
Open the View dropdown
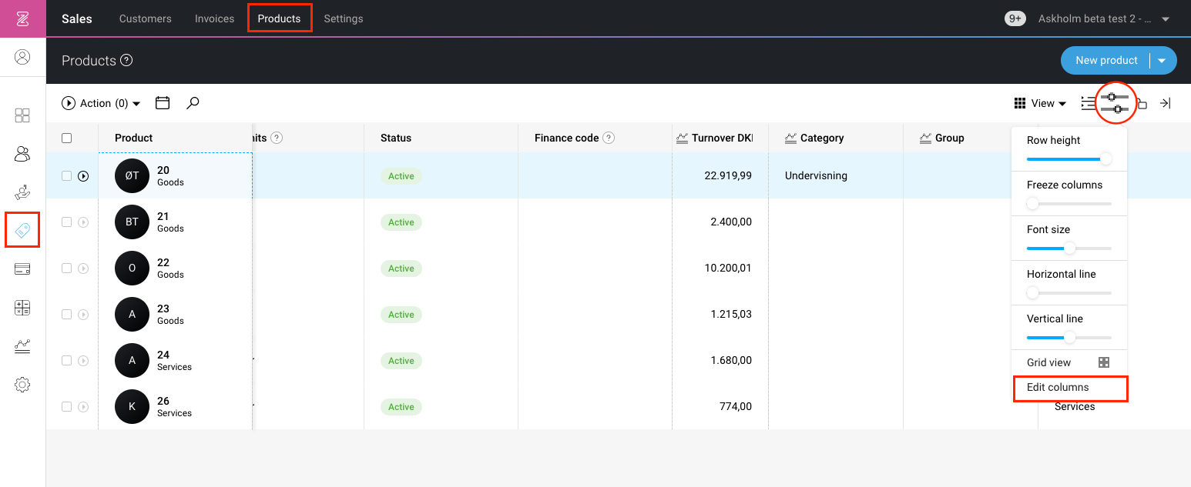1040,103
